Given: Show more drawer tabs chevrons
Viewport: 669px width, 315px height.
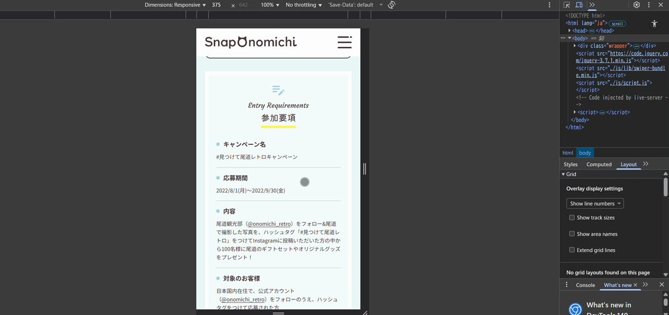Looking at the screenshot, I should click(645, 285).
